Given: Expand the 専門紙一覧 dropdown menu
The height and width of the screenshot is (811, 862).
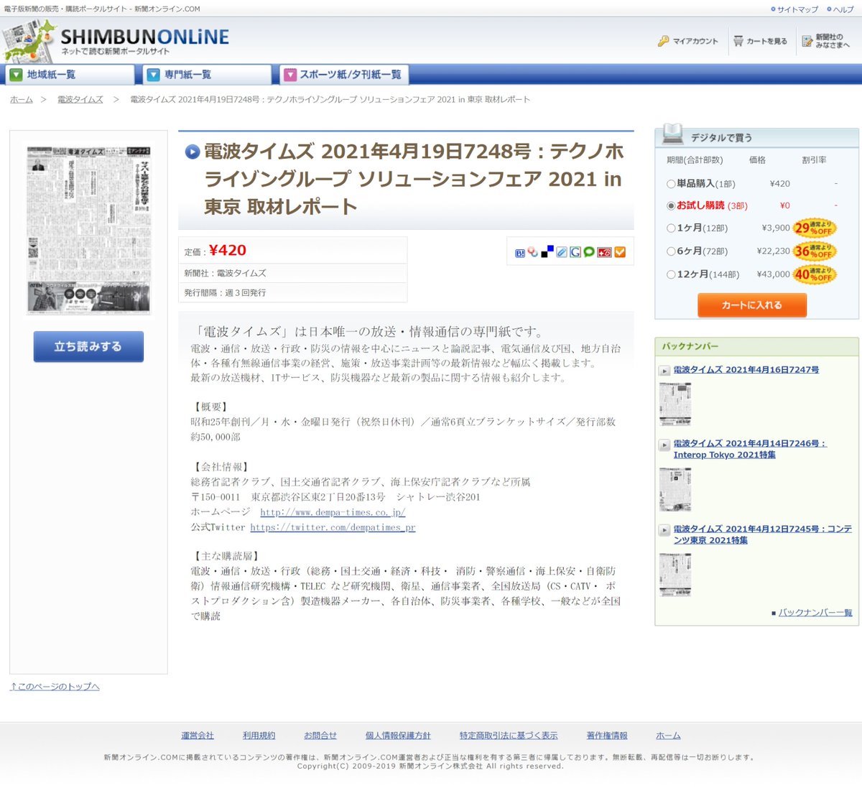Looking at the screenshot, I should click(206, 75).
